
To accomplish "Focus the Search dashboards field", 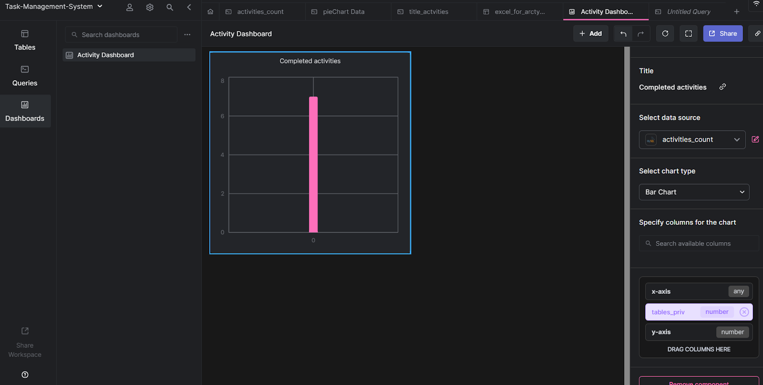I will tap(121, 34).
